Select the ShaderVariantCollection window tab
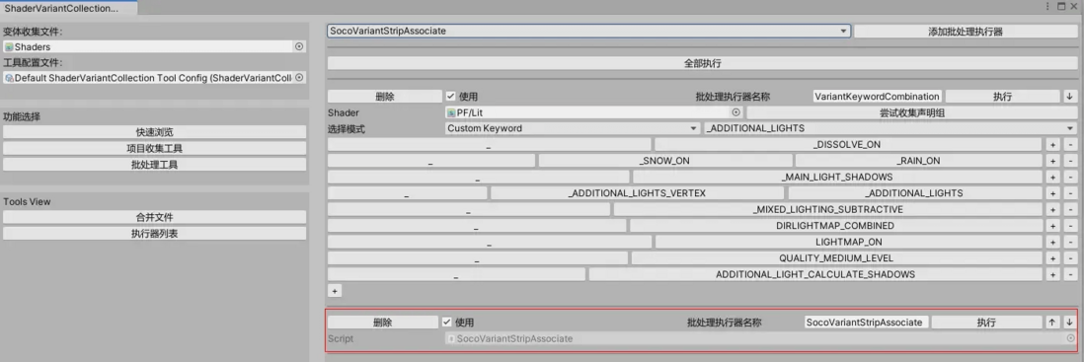Viewport: 1084px width, 362px height. click(x=68, y=8)
